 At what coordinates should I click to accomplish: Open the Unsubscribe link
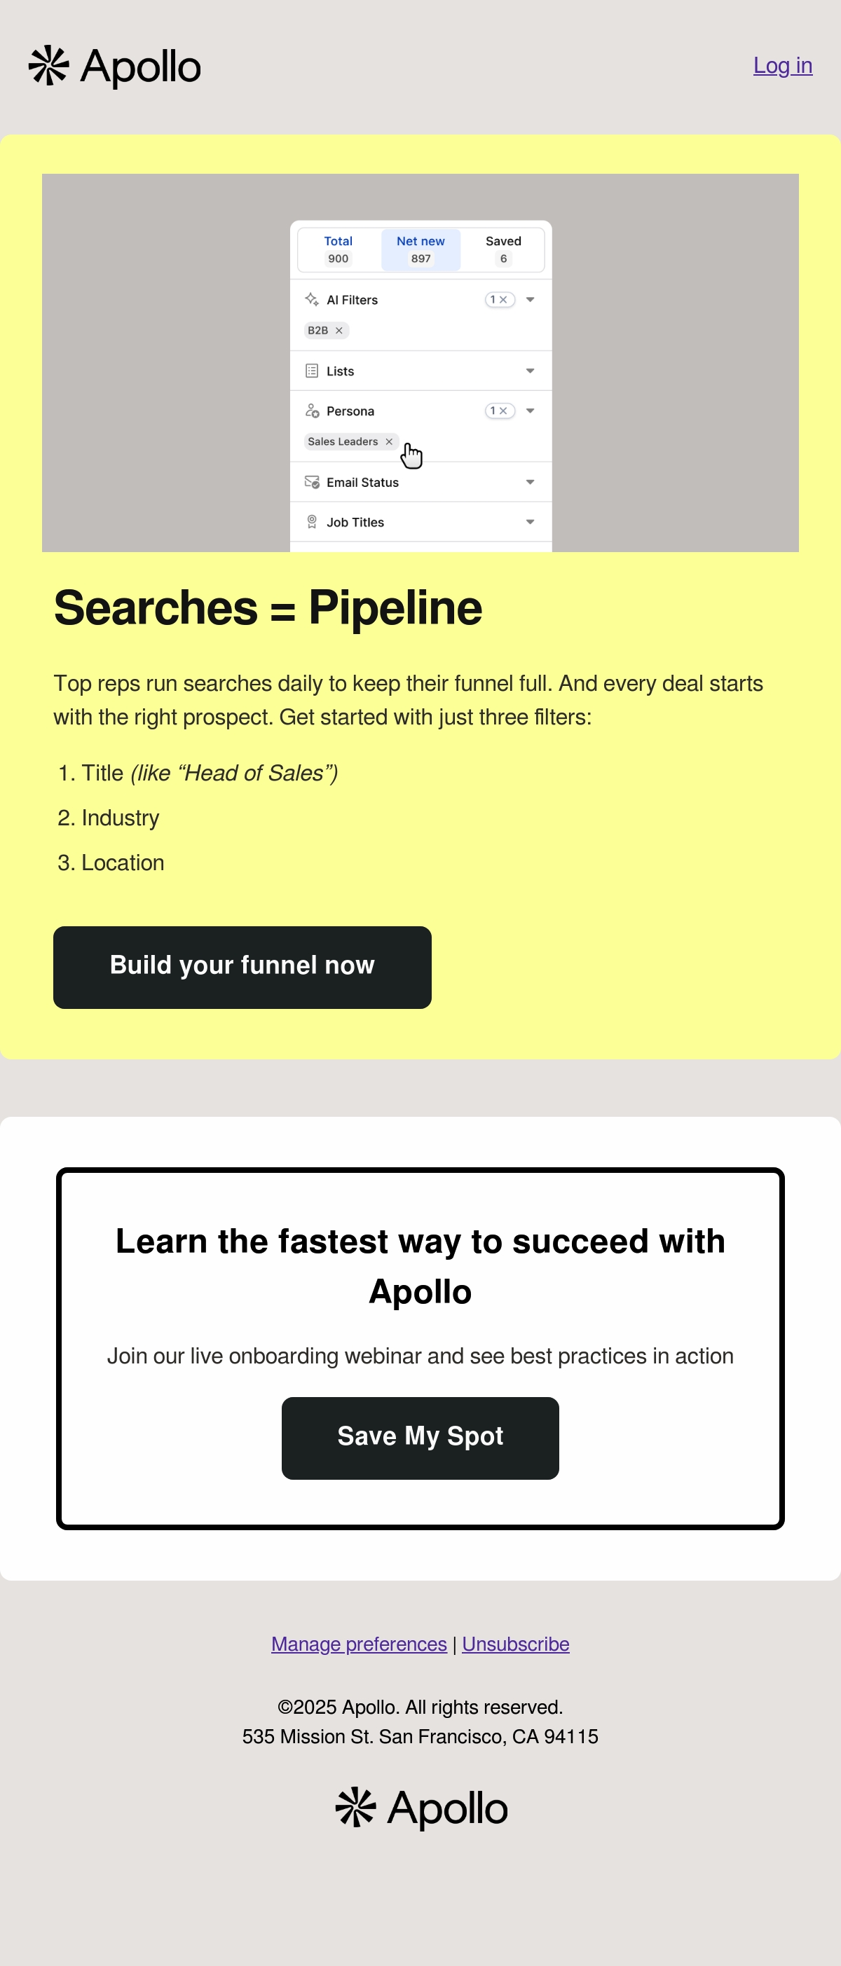(x=515, y=1644)
